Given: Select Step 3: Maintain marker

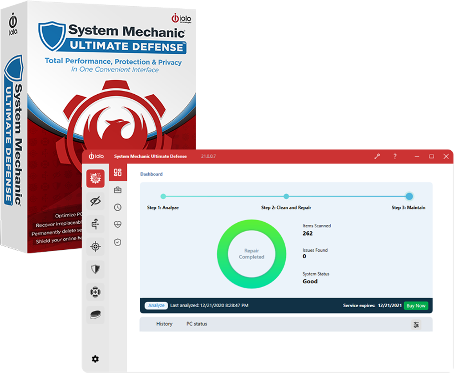Looking at the screenshot, I should 409,197.
